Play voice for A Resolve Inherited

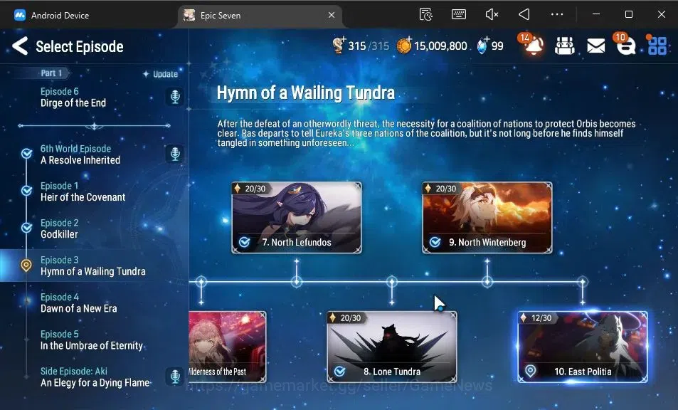pos(175,154)
